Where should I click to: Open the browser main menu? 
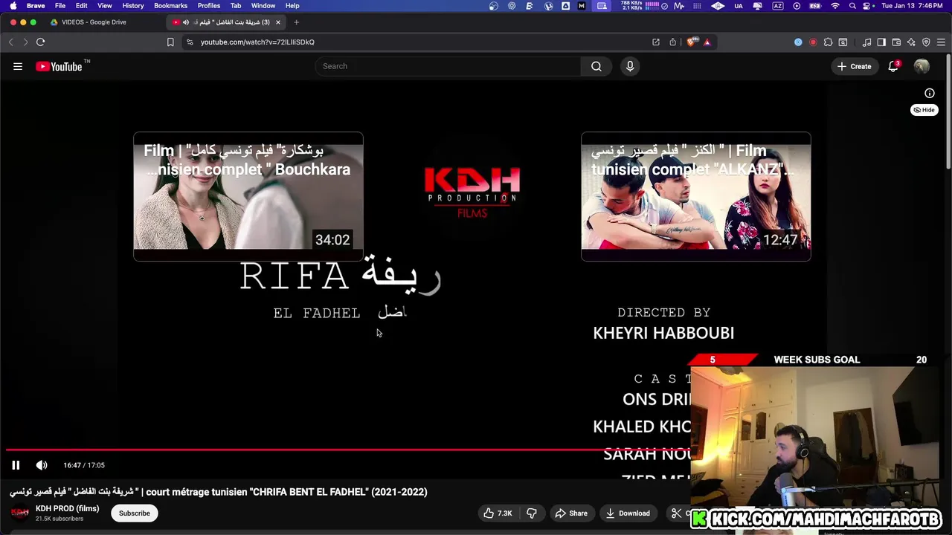click(941, 42)
